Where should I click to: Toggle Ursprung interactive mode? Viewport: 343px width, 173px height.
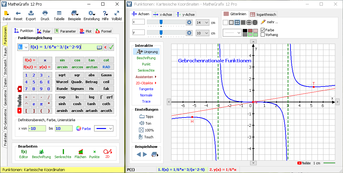pyautogui.click(x=146, y=52)
